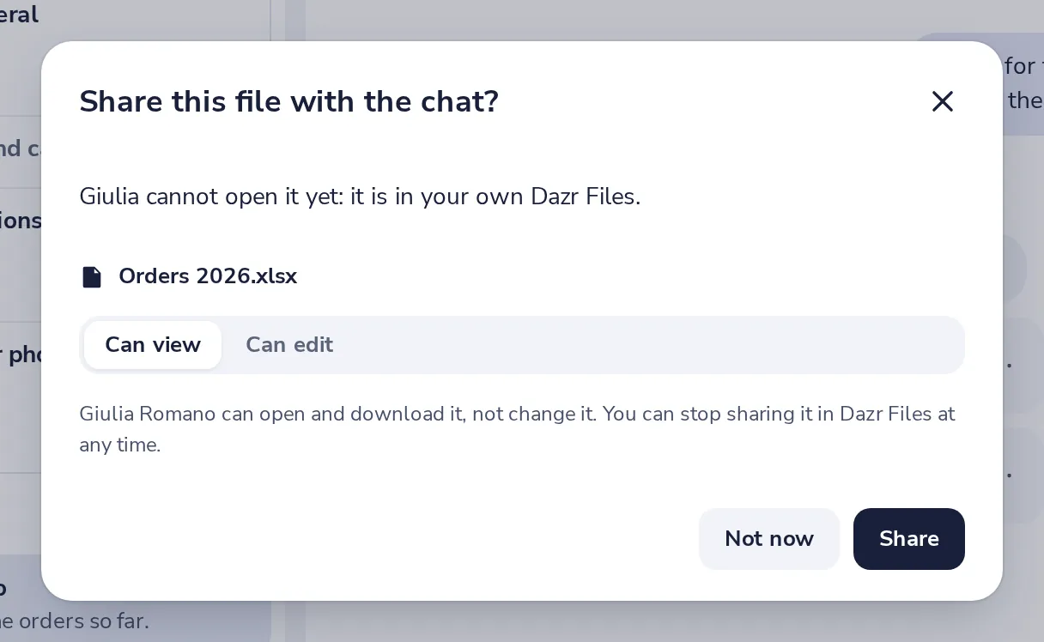This screenshot has height=642, width=1044.
Task: Switch permission to Can edit
Action: [x=289, y=345]
